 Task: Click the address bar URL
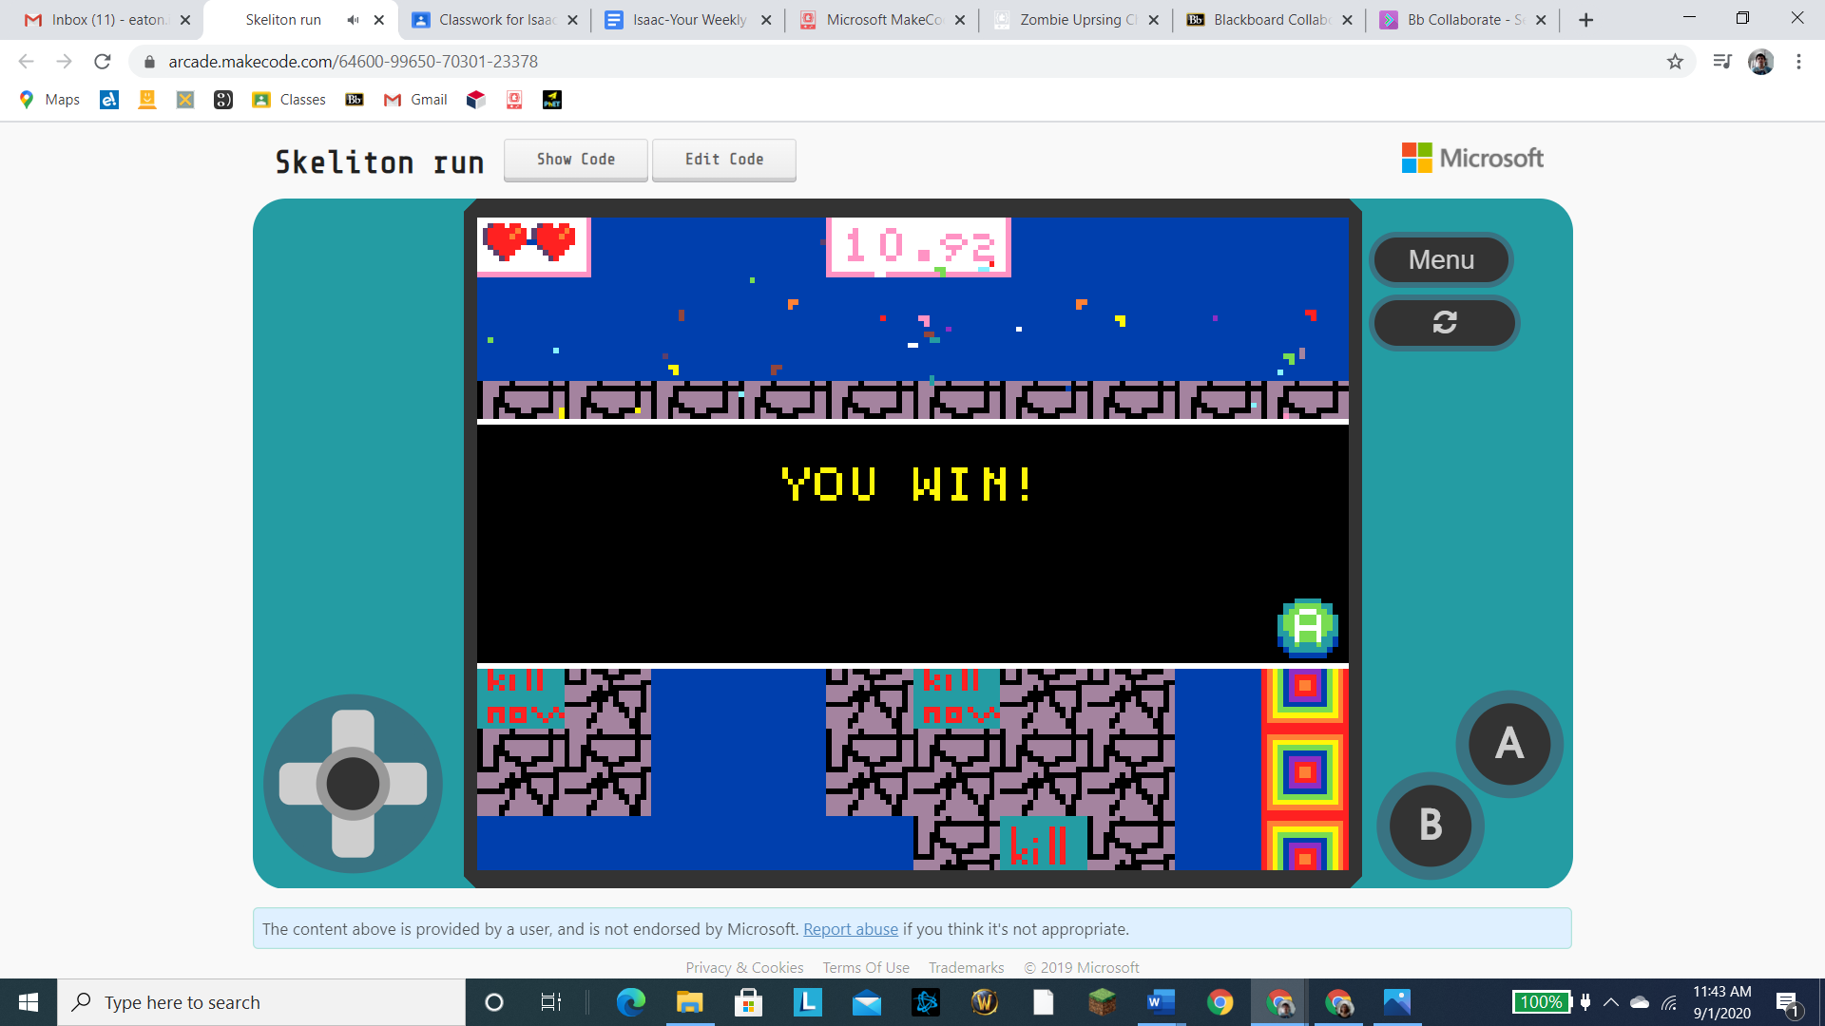[x=353, y=62]
